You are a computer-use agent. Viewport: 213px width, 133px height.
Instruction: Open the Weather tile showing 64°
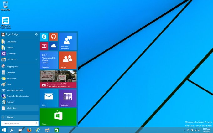point(49,60)
